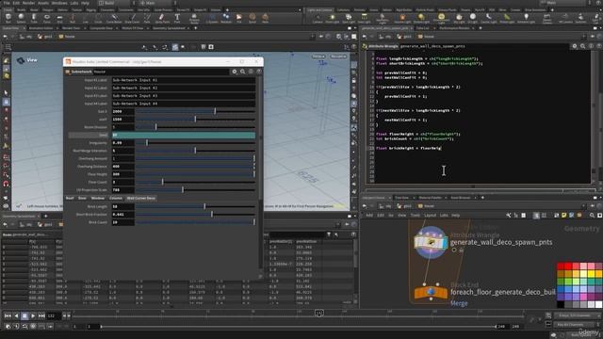Open the Lights and Cameras shelf tab
603x339 pixels.
[x=320, y=10]
